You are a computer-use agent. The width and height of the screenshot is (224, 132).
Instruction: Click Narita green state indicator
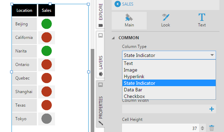(47, 51)
